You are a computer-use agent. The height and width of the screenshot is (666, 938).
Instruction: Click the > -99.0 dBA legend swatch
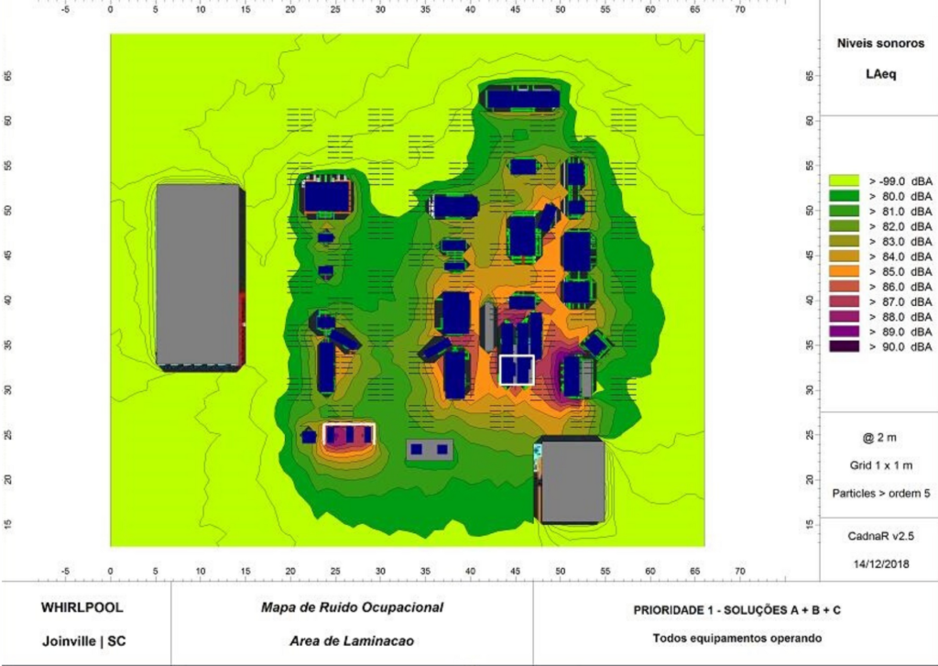(x=843, y=181)
